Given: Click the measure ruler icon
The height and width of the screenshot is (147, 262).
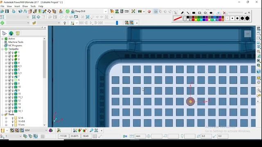Looking at the screenshot, I should tap(126, 11).
